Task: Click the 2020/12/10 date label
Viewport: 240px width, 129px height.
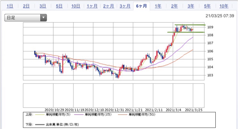Action: (x=94, y=110)
